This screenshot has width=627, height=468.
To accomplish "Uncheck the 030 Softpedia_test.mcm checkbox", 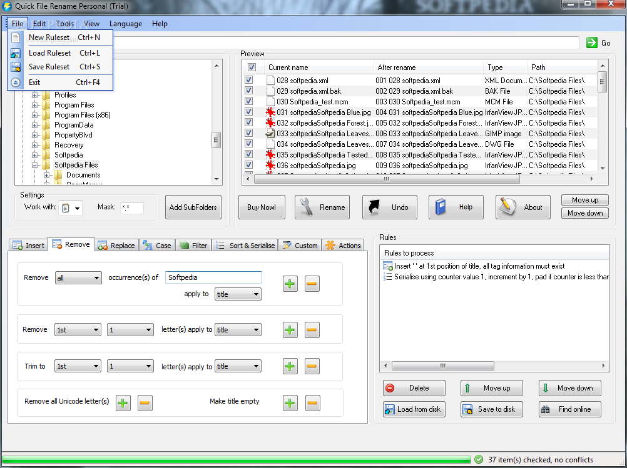I will coord(248,101).
